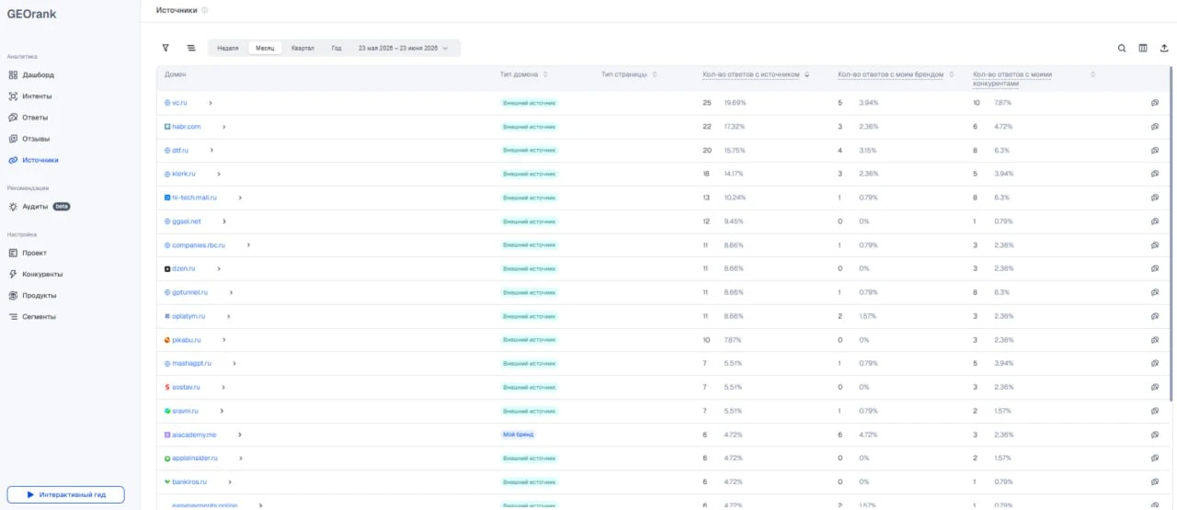Select the Месяц period tab
Screen dimensions: 1177x510
click(x=266, y=48)
